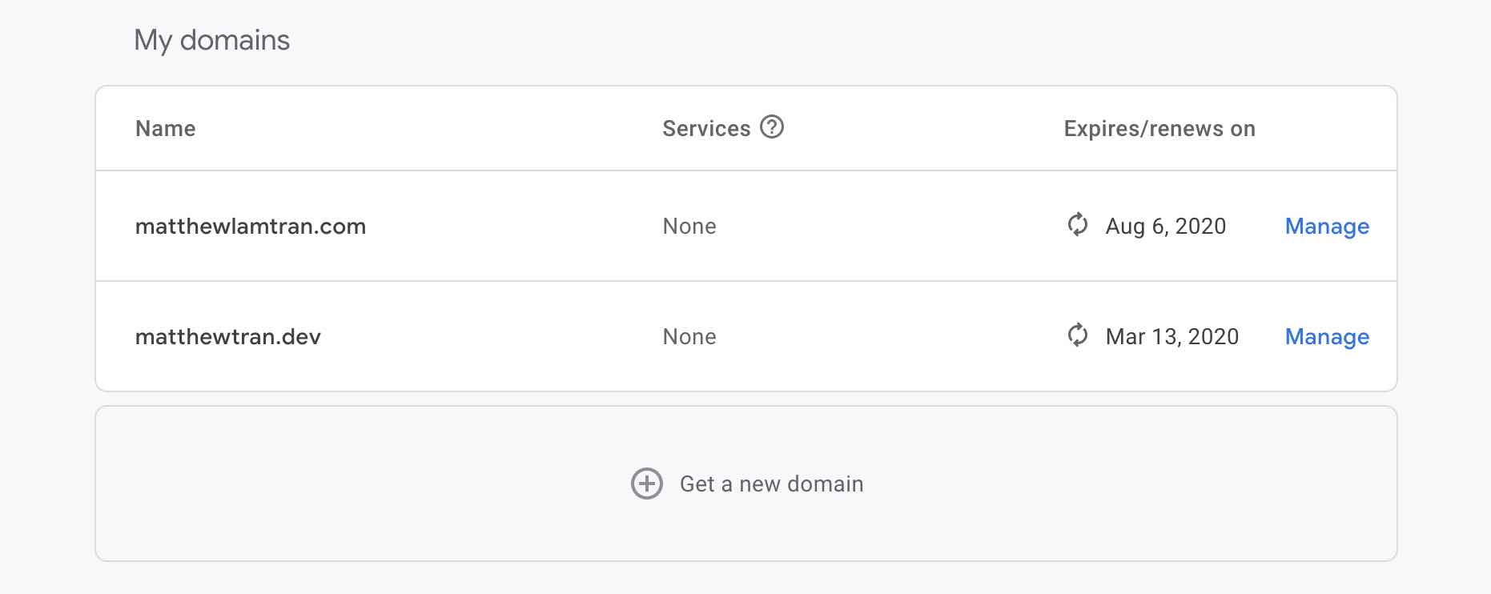The image size is (1491, 594).
Task: Click the Services column header
Action: pyautogui.click(x=705, y=129)
